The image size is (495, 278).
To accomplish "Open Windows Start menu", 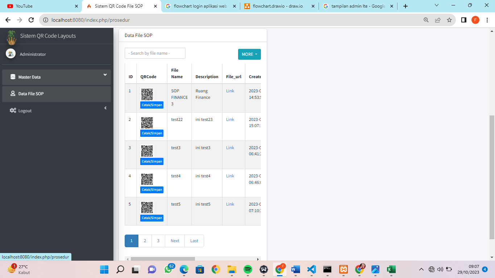I will (x=104, y=269).
